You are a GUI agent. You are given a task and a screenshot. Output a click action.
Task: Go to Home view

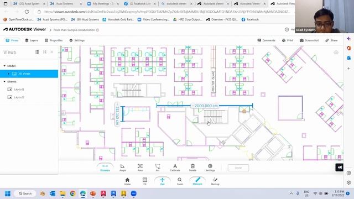pyautogui.click(x=127, y=181)
